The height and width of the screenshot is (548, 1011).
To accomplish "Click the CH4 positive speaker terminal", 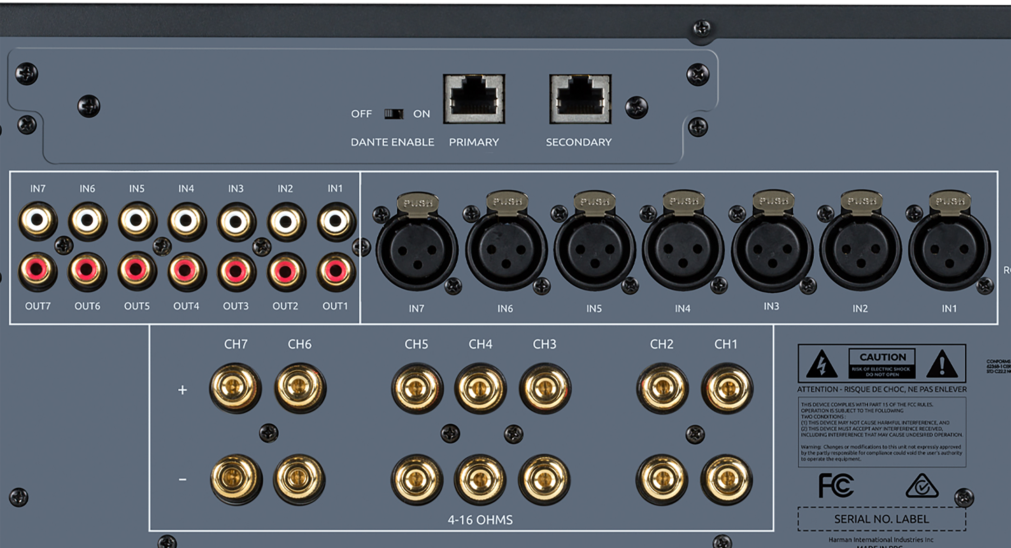I will coord(480,388).
